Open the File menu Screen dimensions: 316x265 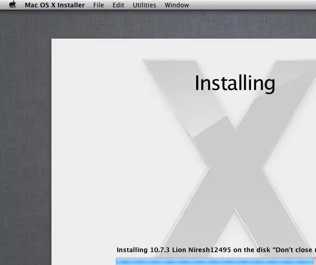pyautogui.click(x=98, y=5)
